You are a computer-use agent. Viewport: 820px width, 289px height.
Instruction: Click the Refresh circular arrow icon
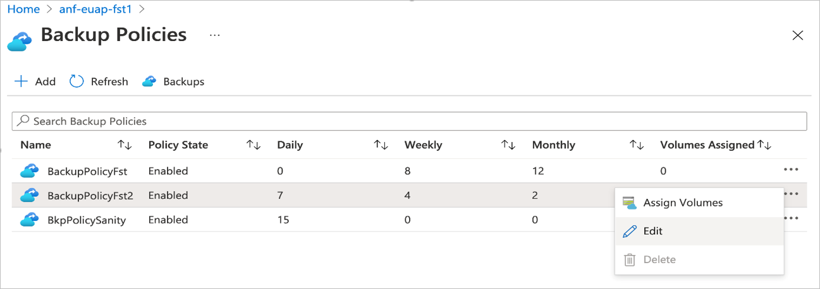coord(76,81)
